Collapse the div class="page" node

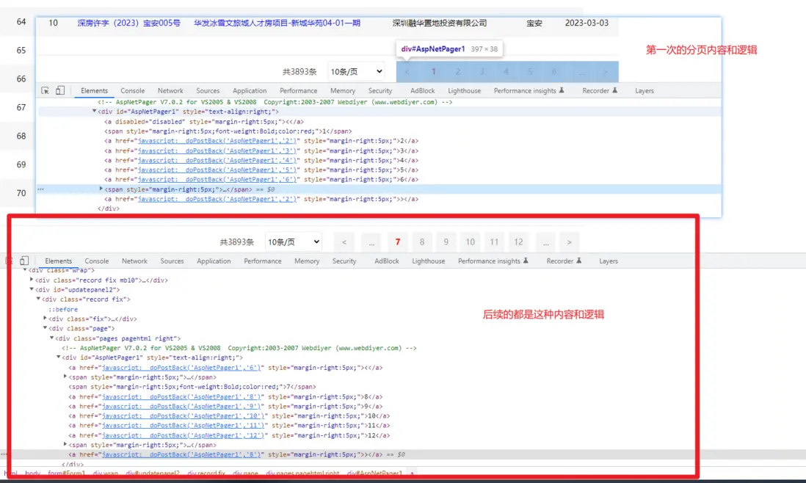click(45, 328)
